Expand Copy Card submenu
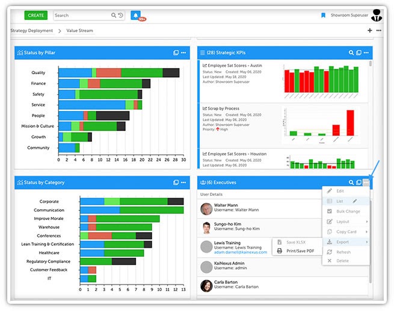The image size is (394, 311). click(346, 231)
